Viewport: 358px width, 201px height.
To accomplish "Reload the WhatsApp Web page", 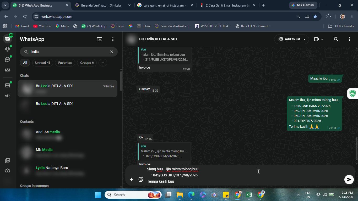I will tap(25, 16).
